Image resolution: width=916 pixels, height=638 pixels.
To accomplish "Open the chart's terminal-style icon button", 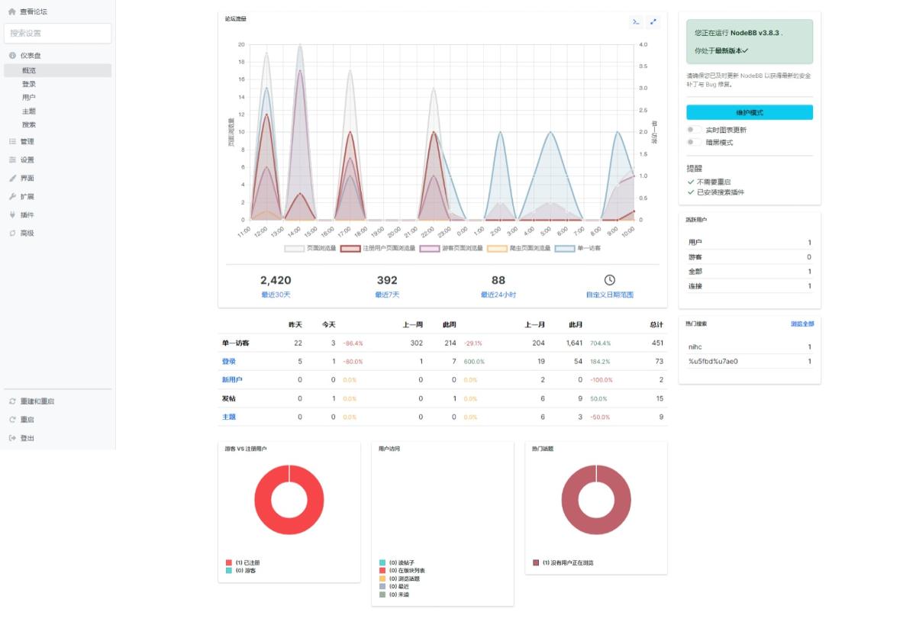I will coord(635,22).
